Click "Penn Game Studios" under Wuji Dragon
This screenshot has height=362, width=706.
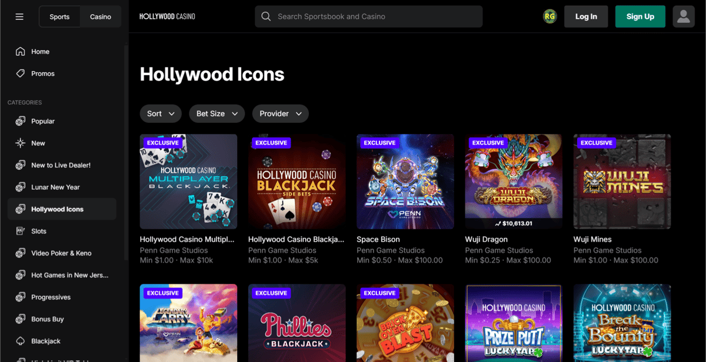[499, 250]
